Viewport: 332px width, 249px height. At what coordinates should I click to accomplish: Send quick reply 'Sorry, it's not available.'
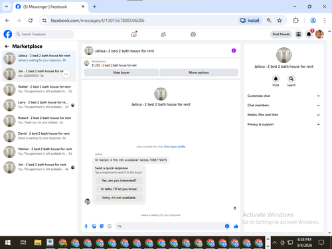tap(119, 198)
